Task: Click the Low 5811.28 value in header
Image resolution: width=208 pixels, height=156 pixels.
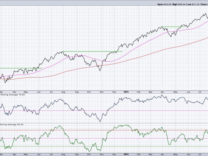Action: click(x=193, y=4)
